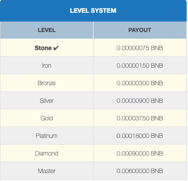
Task: Select the Bronze level cell
Action: click(47, 83)
